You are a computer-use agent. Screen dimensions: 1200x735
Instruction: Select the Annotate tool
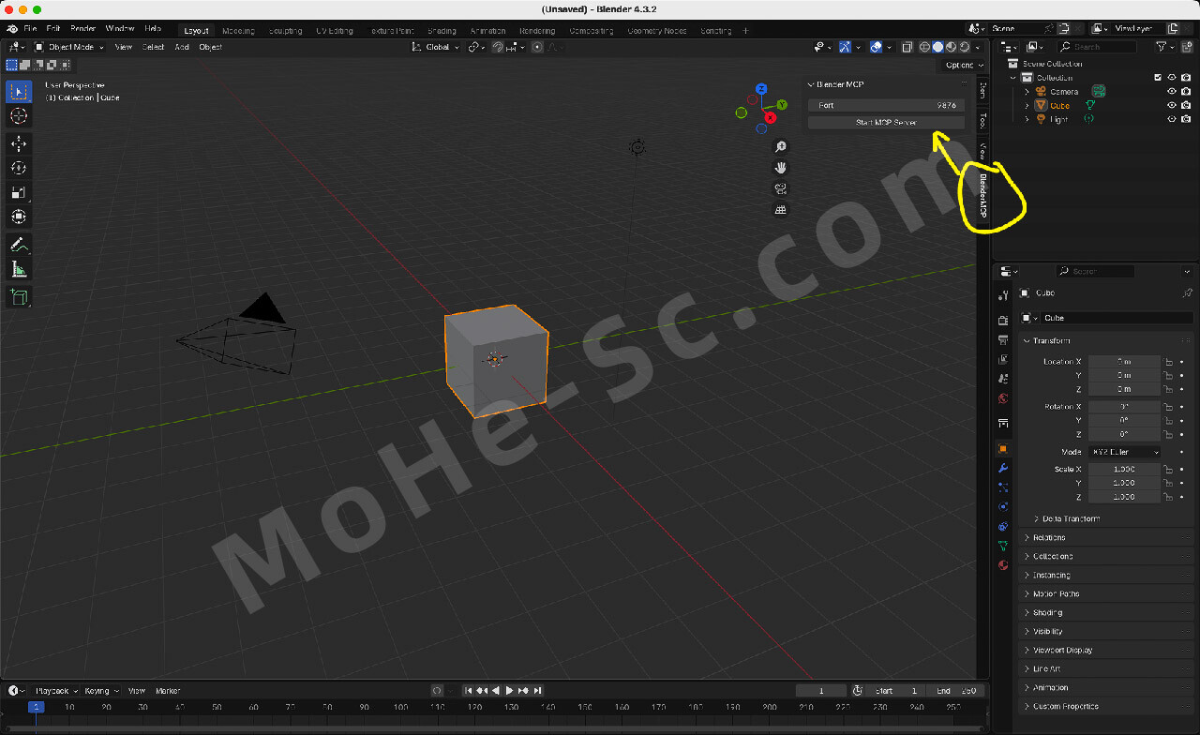[x=18, y=245]
